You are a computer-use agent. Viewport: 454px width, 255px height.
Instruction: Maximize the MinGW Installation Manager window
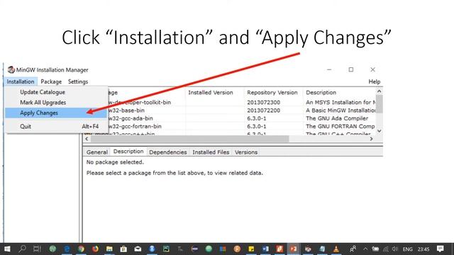[x=351, y=69]
